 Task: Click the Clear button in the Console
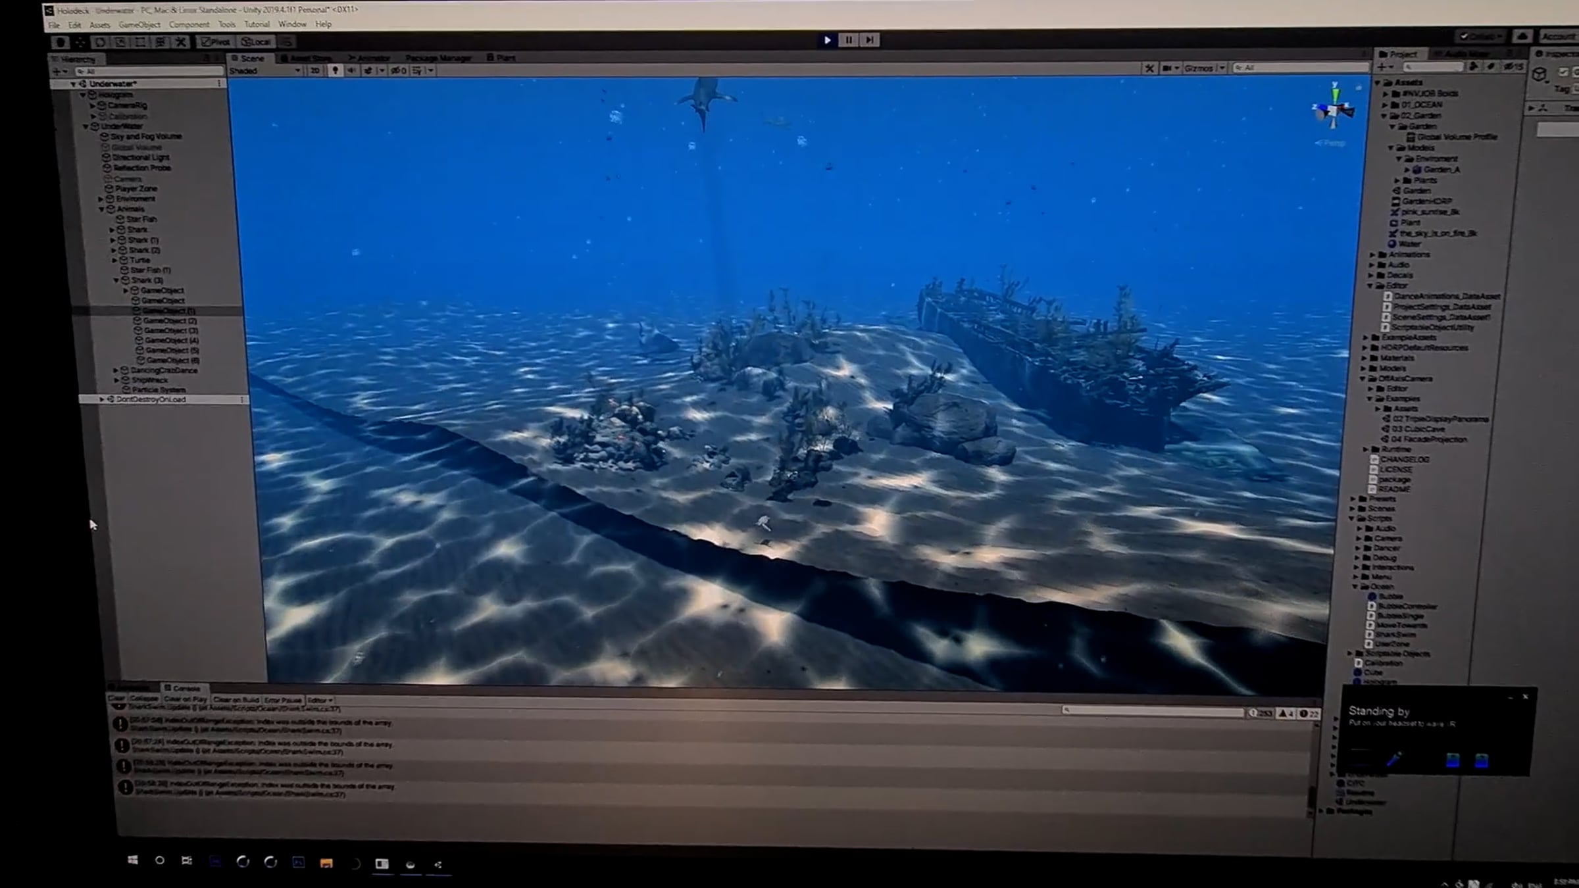pos(116,698)
